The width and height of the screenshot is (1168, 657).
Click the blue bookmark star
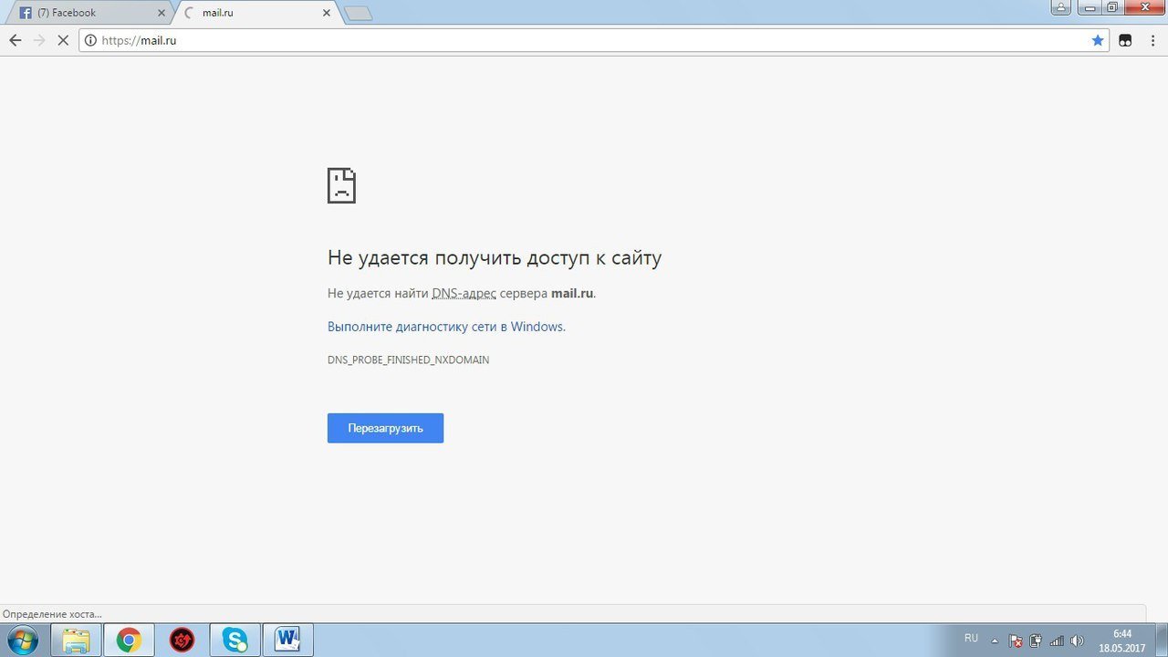click(1098, 40)
